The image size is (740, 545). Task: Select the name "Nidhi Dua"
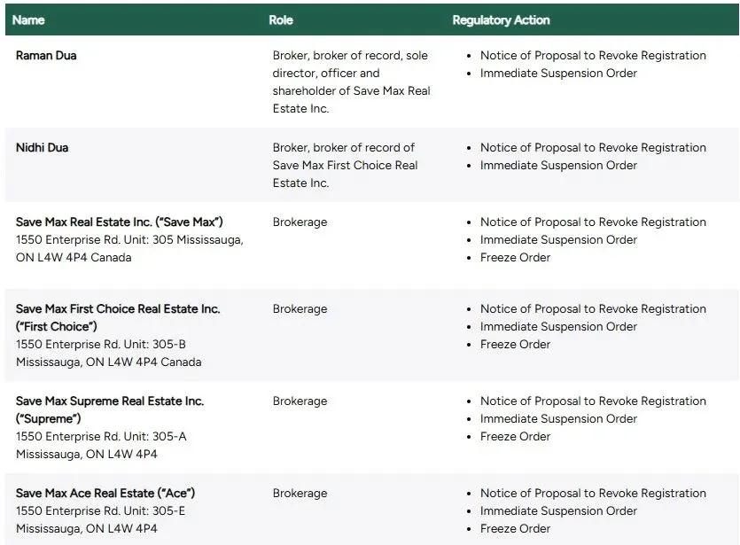42,148
